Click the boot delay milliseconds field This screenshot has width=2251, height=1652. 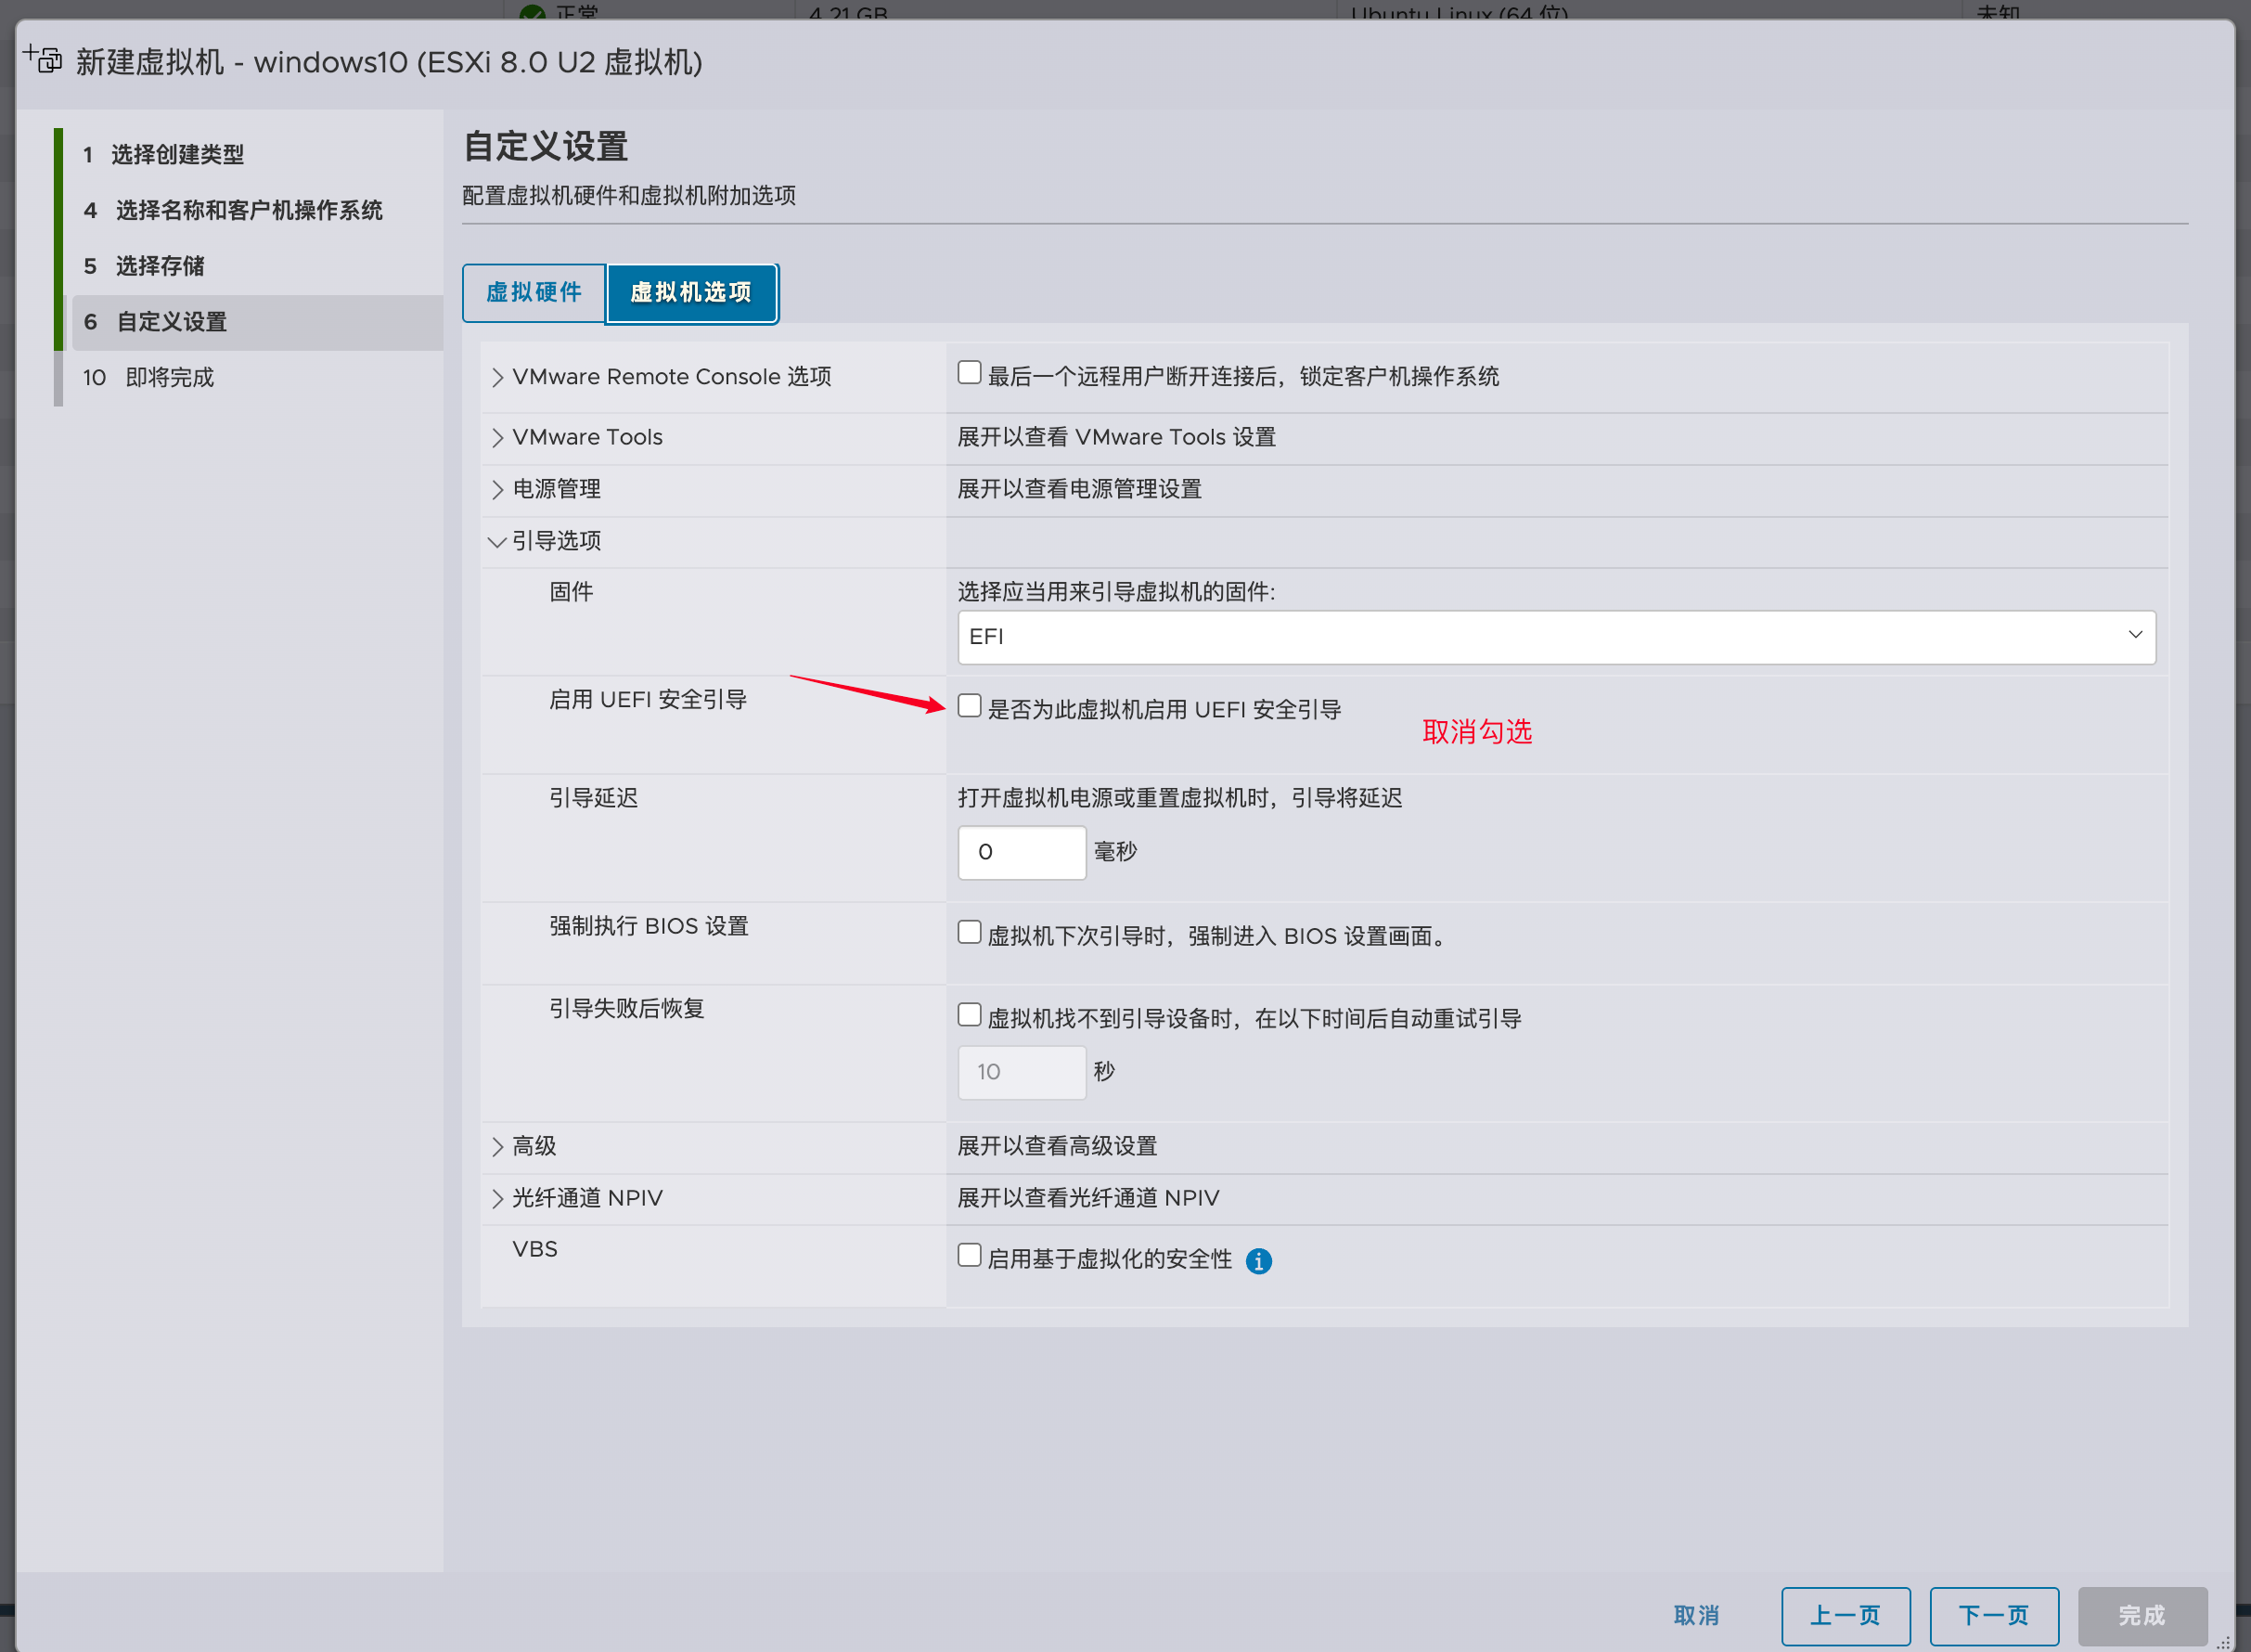click(1021, 852)
